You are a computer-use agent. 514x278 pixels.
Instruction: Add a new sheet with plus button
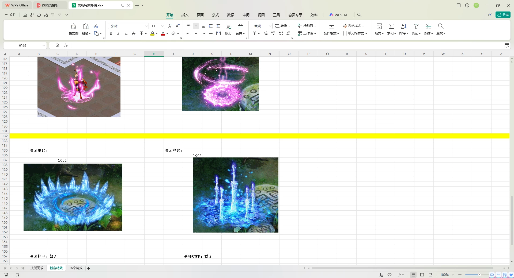pyautogui.click(x=89, y=268)
